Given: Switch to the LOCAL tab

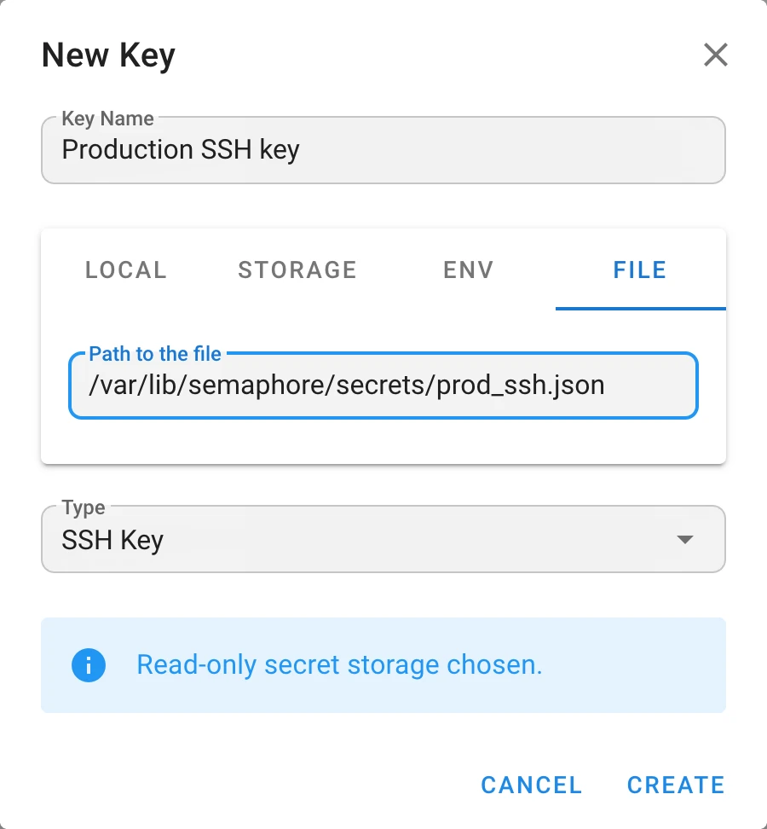Looking at the screenshot, I should click(126, 270).
